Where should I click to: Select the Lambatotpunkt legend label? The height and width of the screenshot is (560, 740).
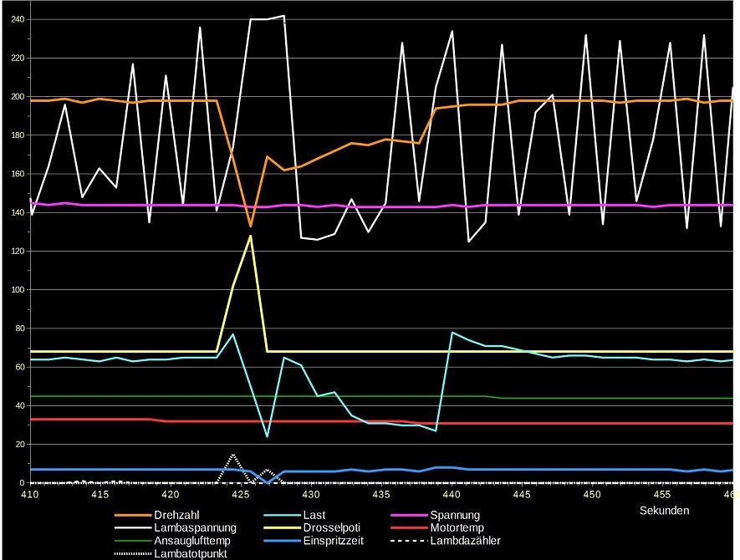tap(191, 553)
